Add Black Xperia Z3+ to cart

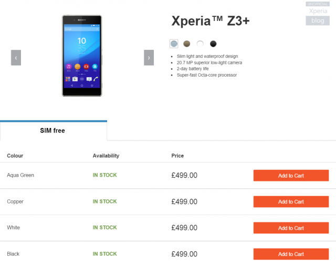point(291,254)
